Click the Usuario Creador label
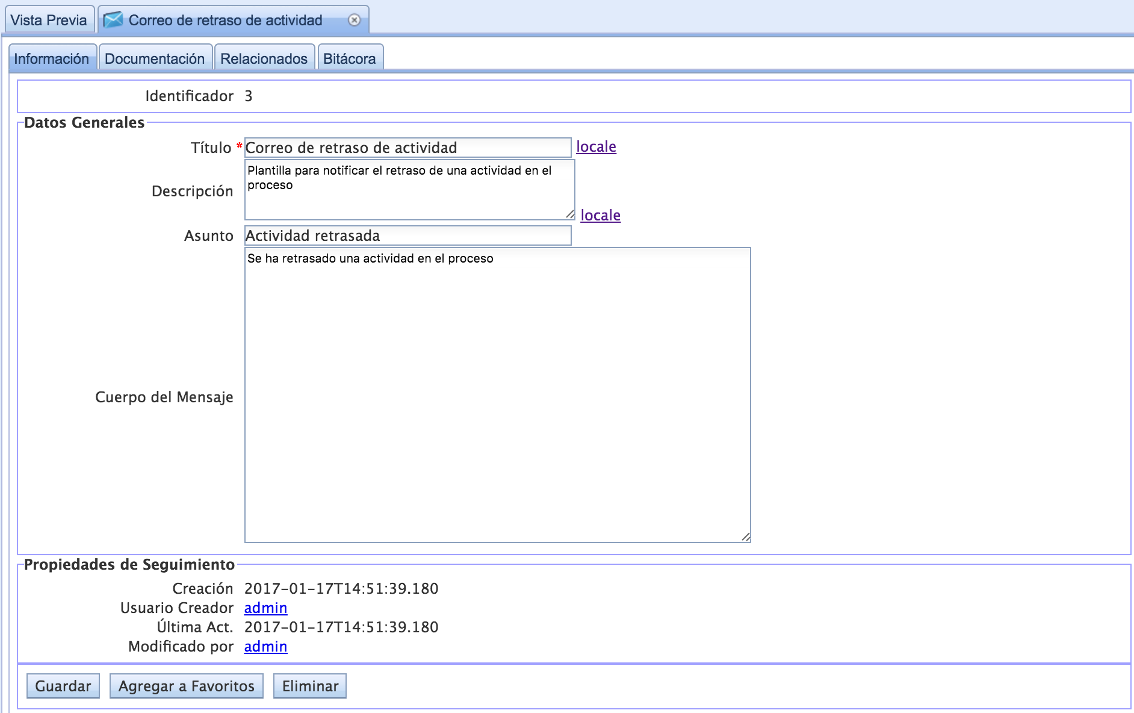 (x=177, y=608)
